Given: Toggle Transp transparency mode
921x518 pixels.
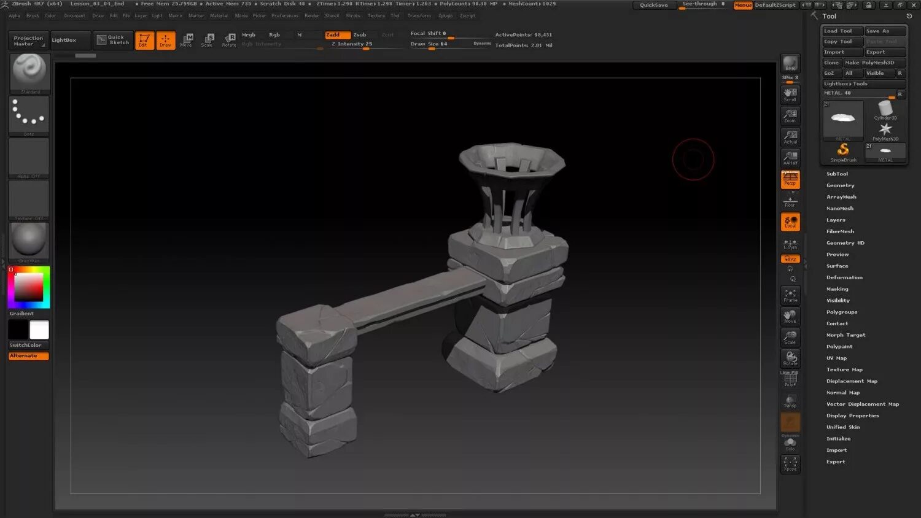Looking at the screenshot, I should 790,401.
